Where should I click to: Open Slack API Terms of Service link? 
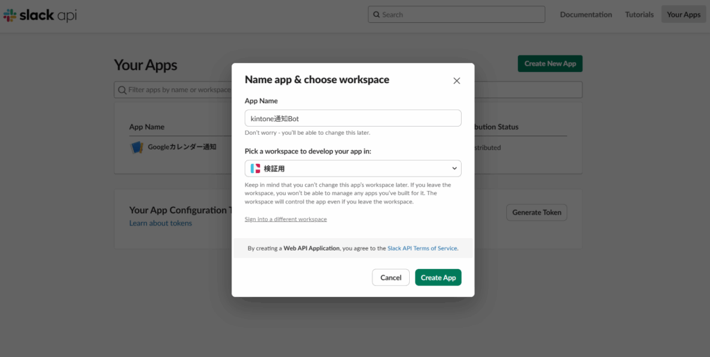[x=422, y=248]
